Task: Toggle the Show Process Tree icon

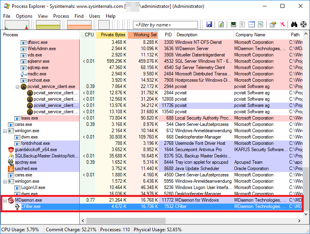Action: pyautogui.click(x=243, y=24)
